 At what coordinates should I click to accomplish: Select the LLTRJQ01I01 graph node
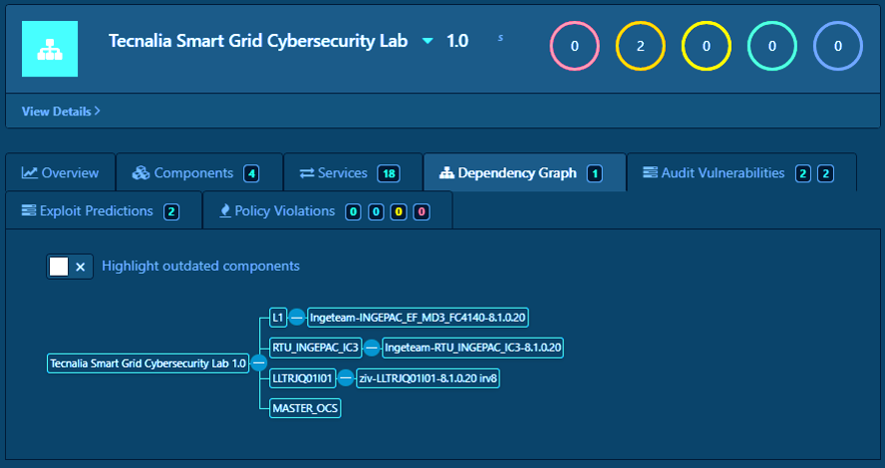(x=303, y=378)
